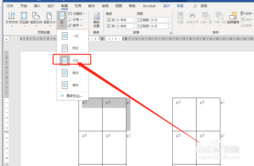254x166 pixels.
Task: Click the 上移一层 bring forward button
Action: coord(206,20)
